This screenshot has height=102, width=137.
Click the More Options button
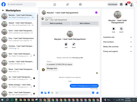[x=85, y=23]
